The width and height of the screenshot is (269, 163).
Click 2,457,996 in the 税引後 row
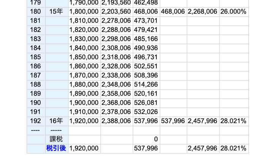pos(202,148)
